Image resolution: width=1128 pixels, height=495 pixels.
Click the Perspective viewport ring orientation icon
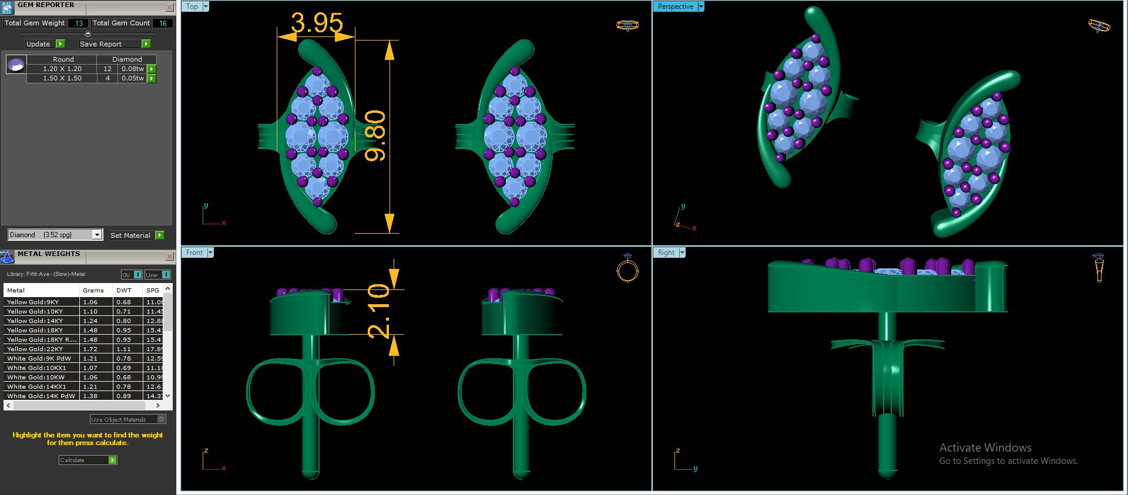click(x=1099, y=26)
